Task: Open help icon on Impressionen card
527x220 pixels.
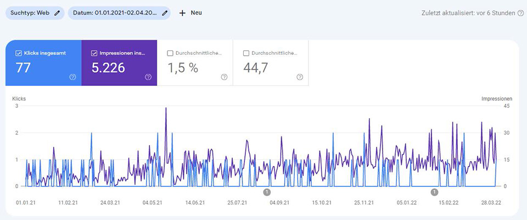Action: click(x=148, y=77)
